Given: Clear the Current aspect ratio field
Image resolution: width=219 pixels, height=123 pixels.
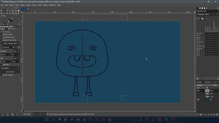Looking at the screenshot, I should [13, 47].
